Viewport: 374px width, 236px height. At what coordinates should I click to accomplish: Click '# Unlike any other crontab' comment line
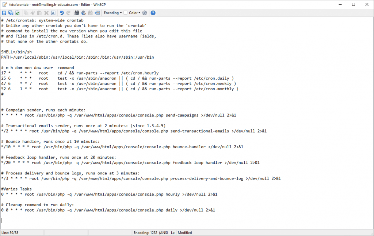coord(74,25)
